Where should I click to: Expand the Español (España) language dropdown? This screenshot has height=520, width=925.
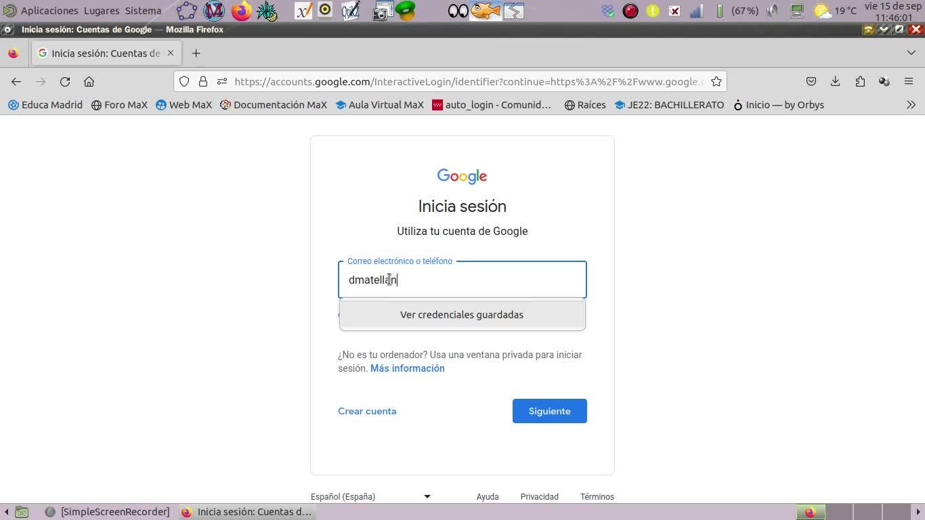point(371,496)
